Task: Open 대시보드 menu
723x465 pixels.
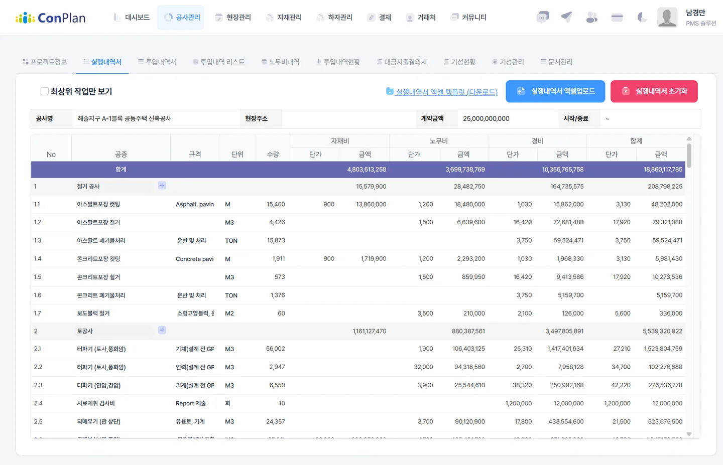Action: click(132, 18)
